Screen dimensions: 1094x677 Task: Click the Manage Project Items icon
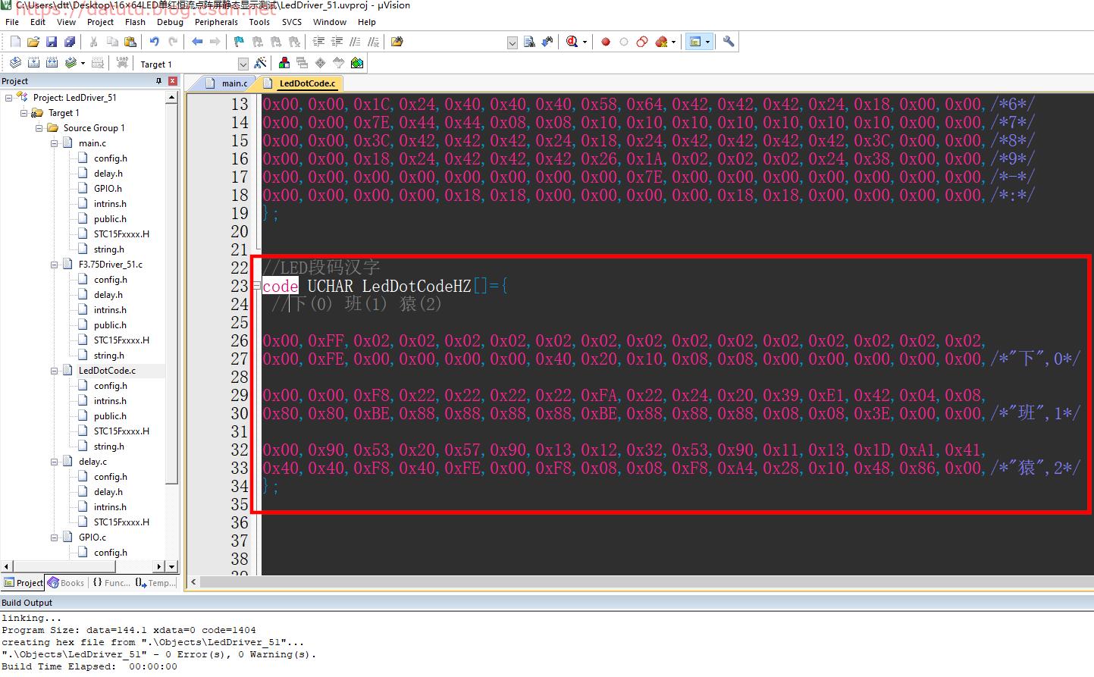tap(284, 63)
